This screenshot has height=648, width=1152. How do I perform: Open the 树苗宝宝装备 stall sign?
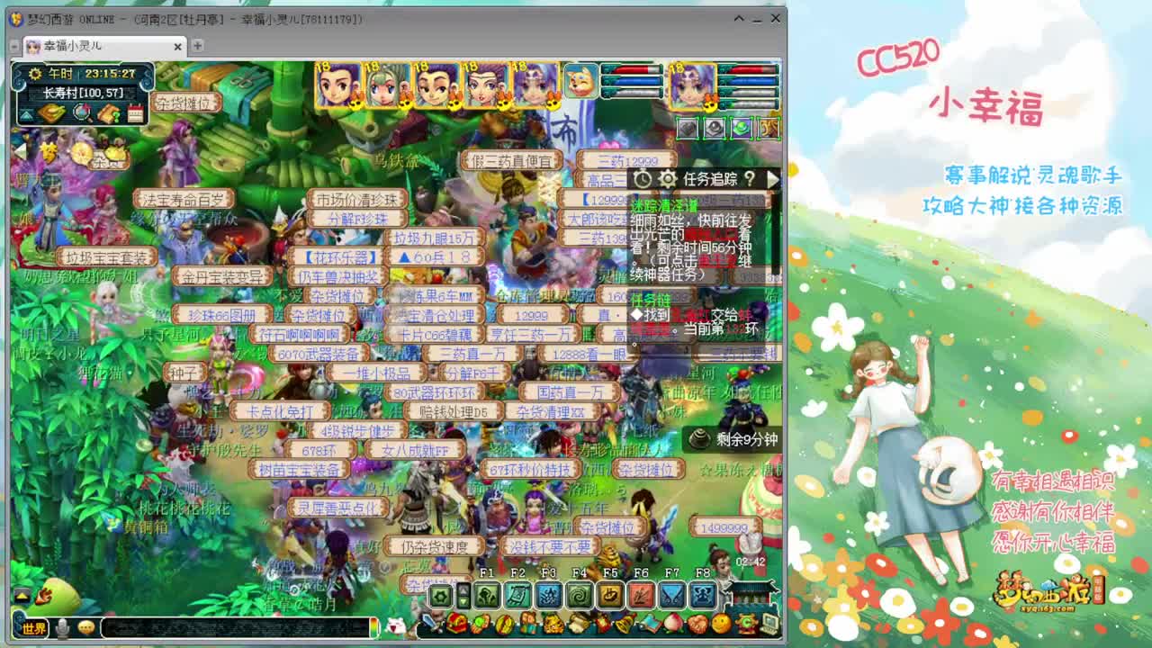[x=299, y=470]
